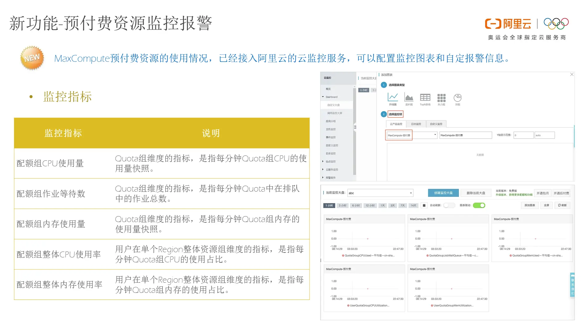The image size is (581, 323).
Task: Select the 14天 time range
Action: [413, 205]
